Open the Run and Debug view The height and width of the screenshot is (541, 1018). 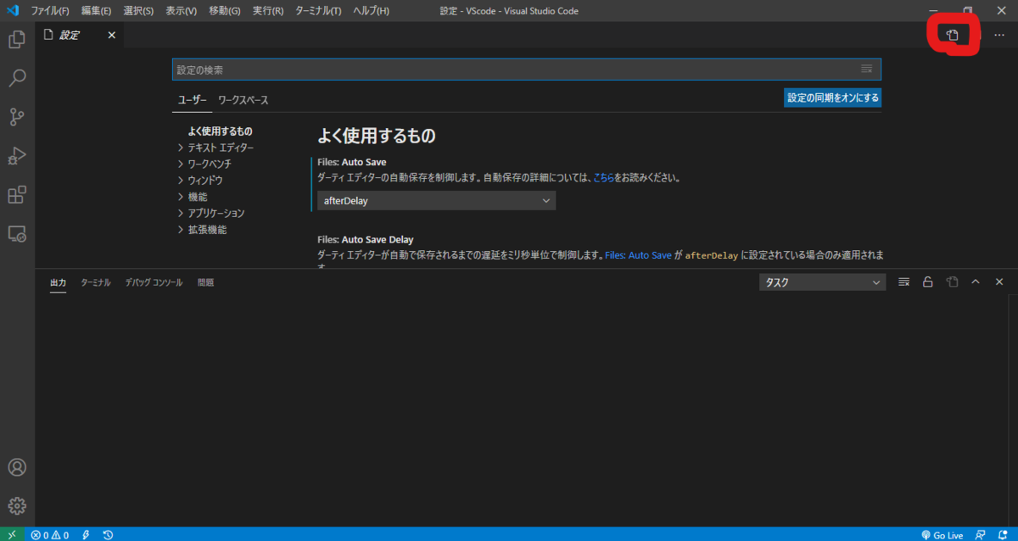[17, 156]
